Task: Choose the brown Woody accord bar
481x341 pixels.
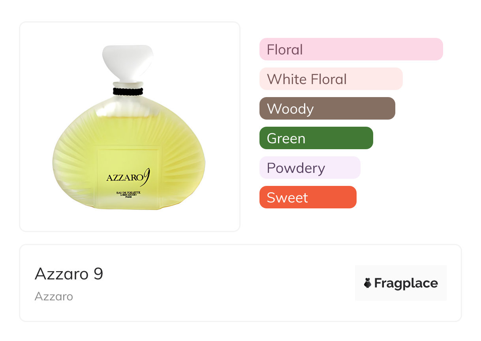Action: 327,109
